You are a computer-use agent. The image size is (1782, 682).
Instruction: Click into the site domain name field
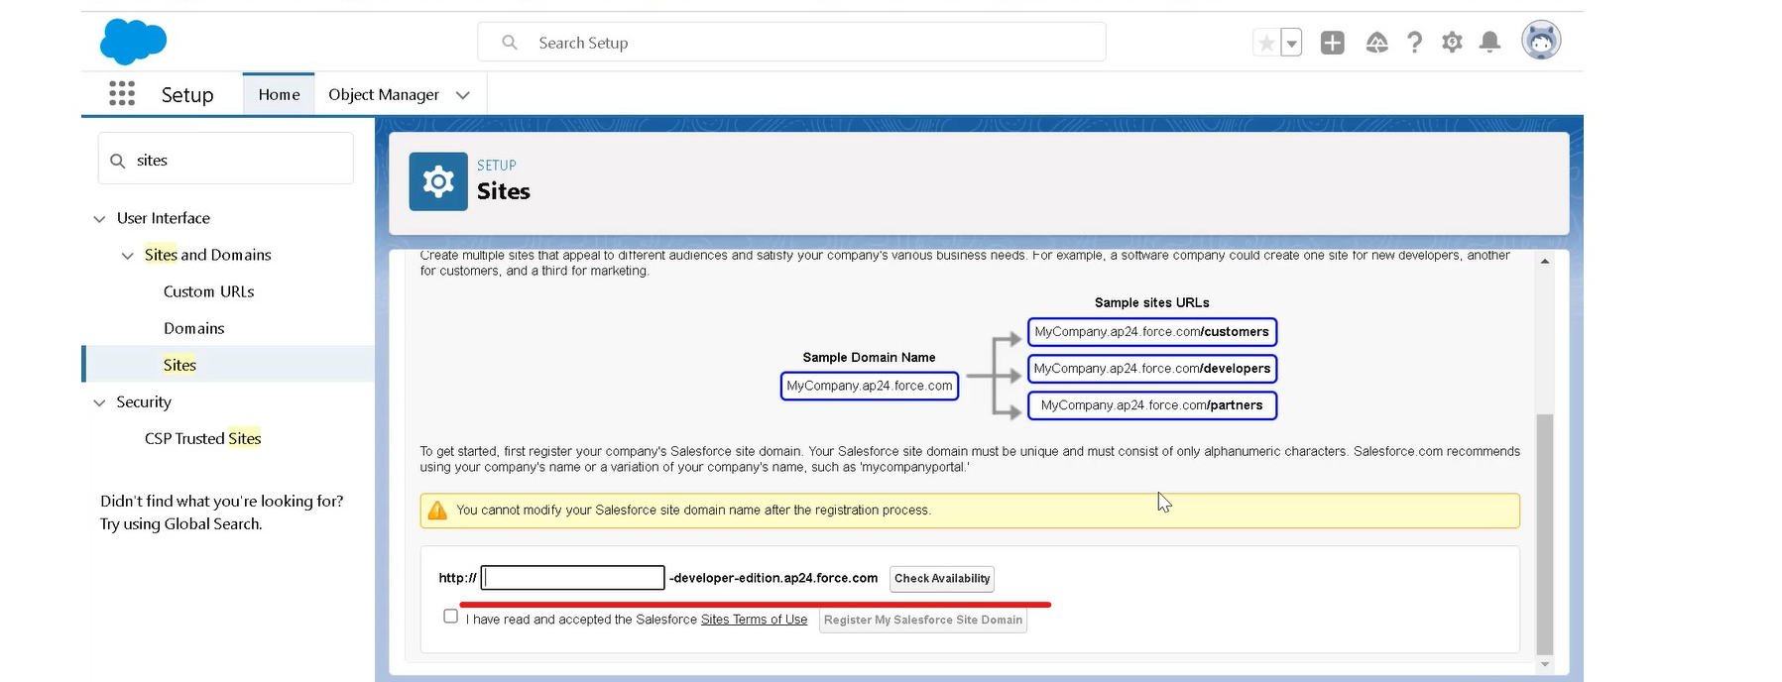(573, 578)
